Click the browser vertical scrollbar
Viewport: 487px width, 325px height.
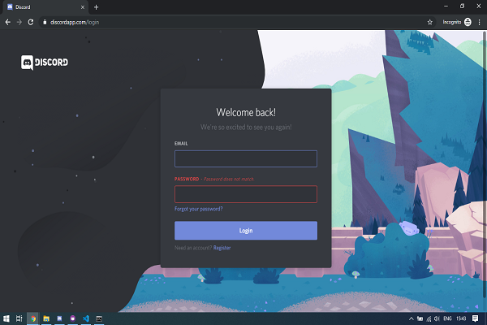tap(485, 165)
